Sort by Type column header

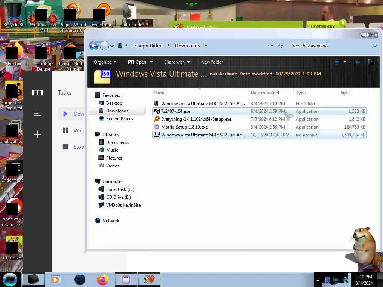tap(301, 93)
